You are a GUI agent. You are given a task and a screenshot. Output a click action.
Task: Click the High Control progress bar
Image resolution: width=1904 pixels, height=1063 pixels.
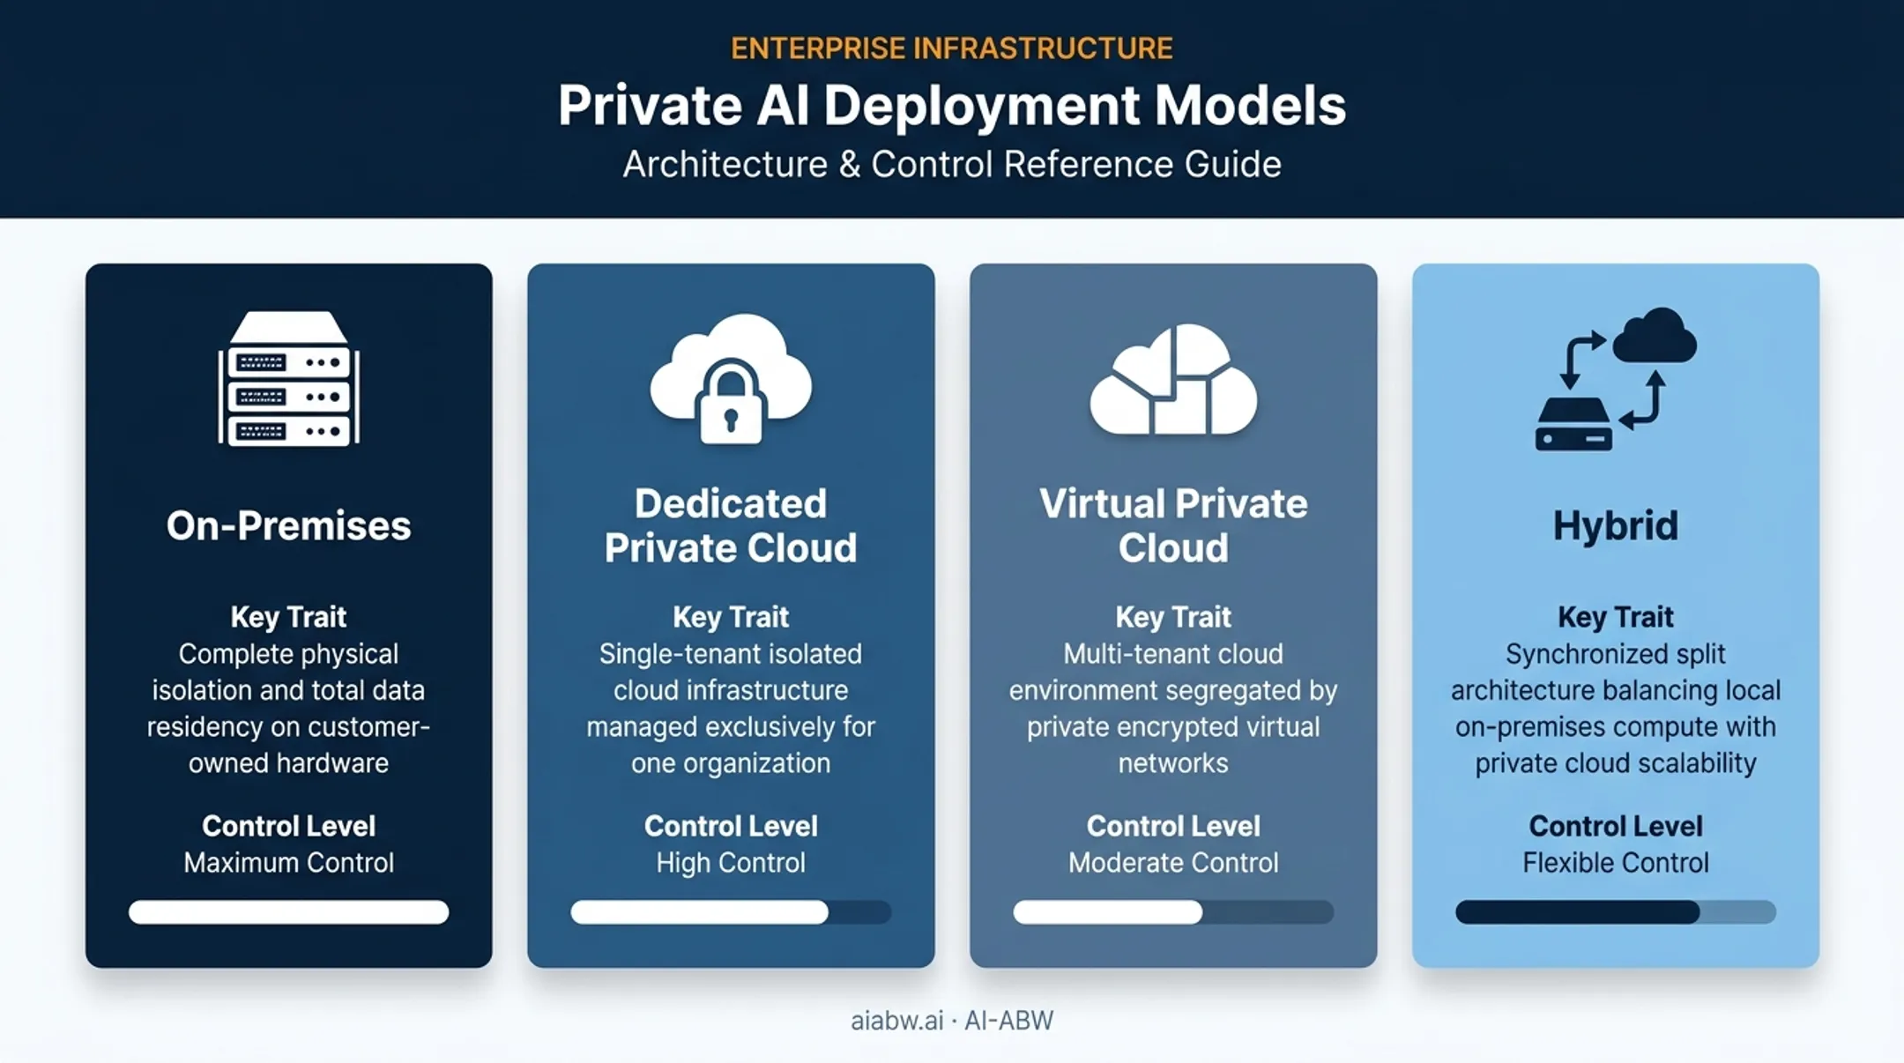[731, 911]
